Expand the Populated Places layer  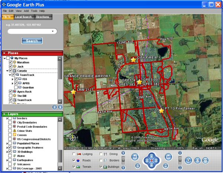click(x=7, y=143)
